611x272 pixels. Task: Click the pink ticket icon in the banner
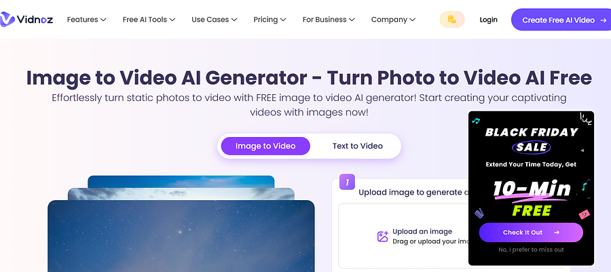584,214
